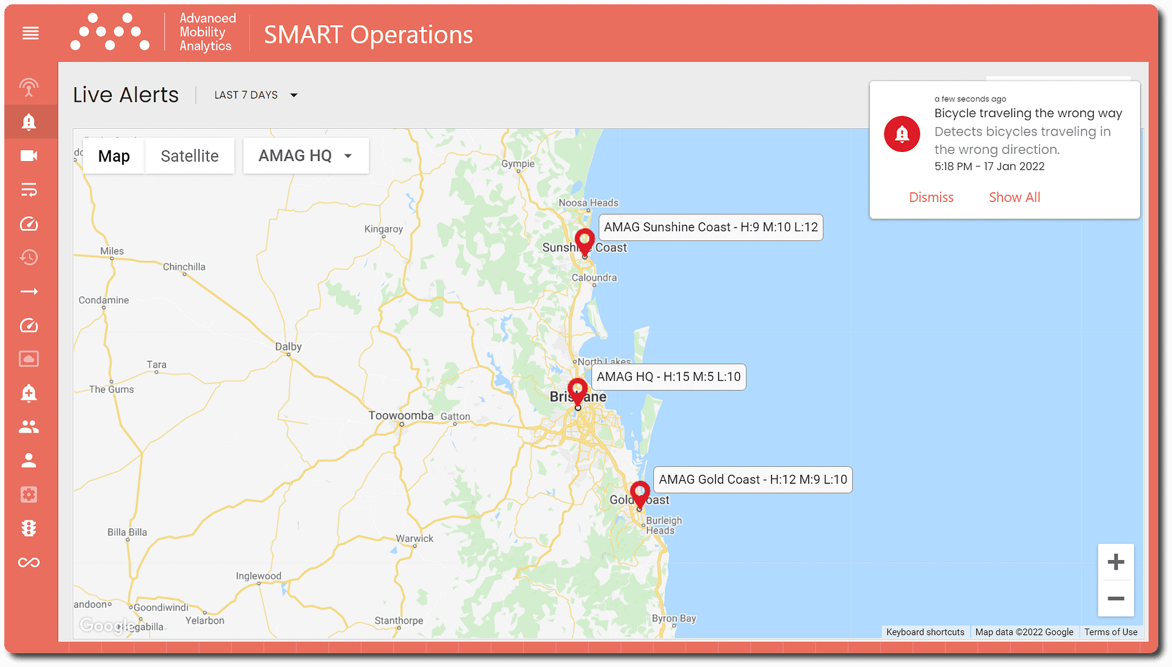Viewport: 1172px width, 667px height.
Task: Switch to Satellite map view
Action: coord(190,156)
